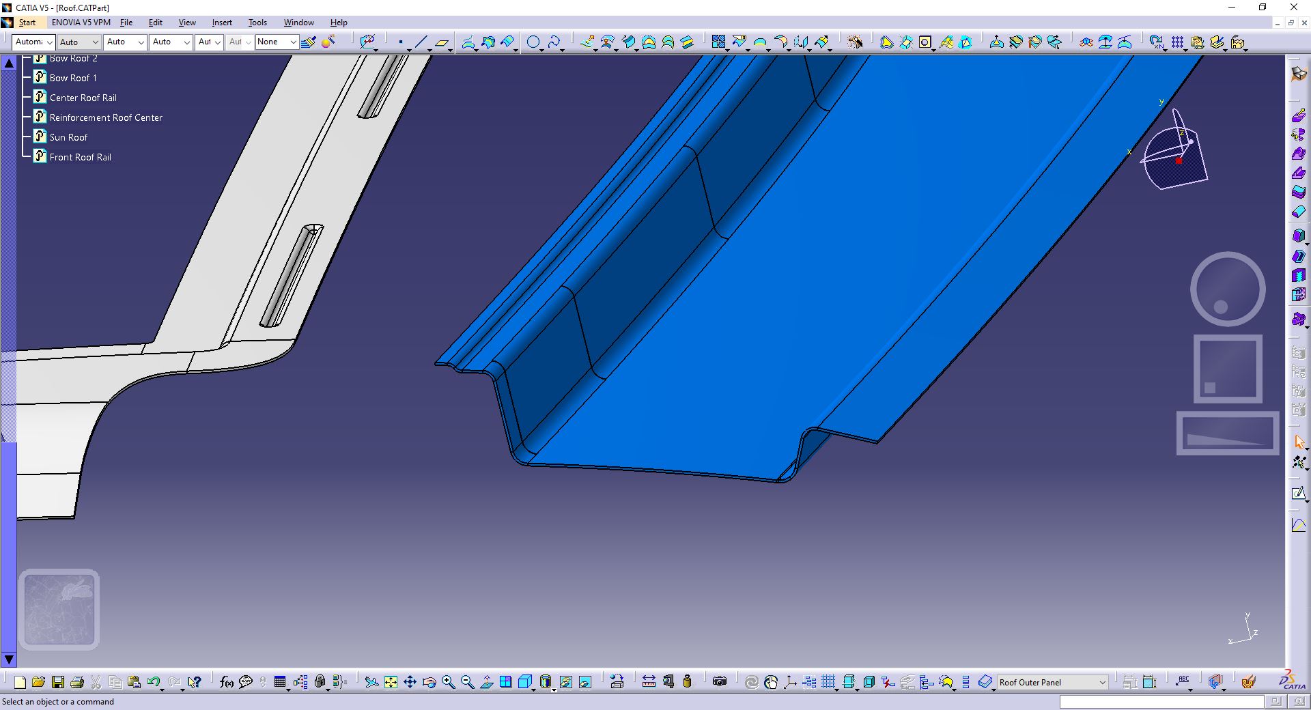Open the Insert menu
Image resolution: width=1311 pixels, height=710 pixels.
tap(222, 23)
